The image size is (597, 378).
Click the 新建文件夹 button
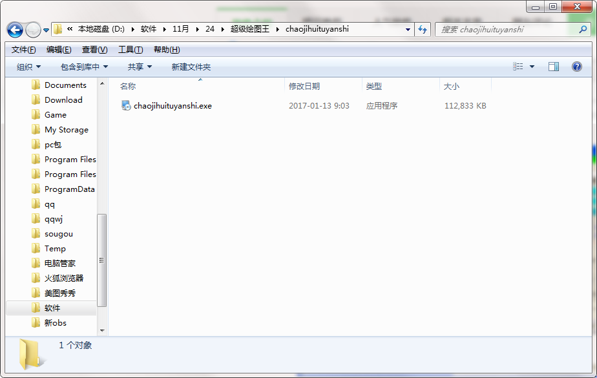click(191, 67)
